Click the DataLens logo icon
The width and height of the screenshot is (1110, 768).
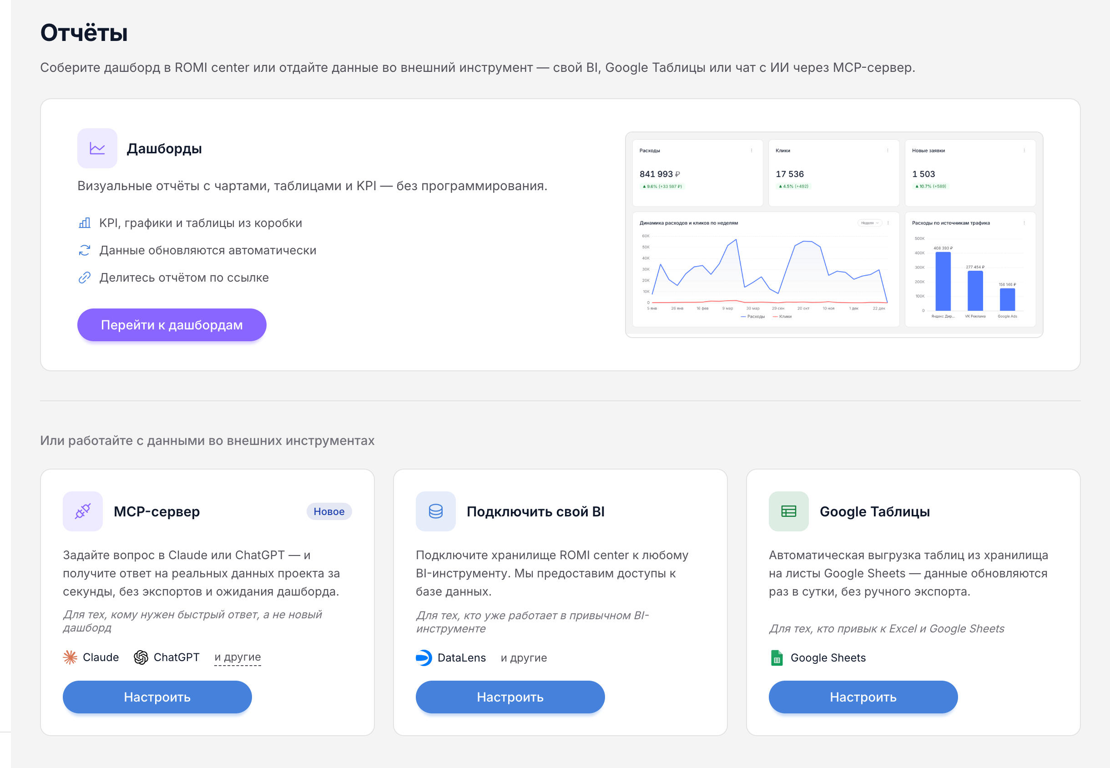click(x=424, y=658)
